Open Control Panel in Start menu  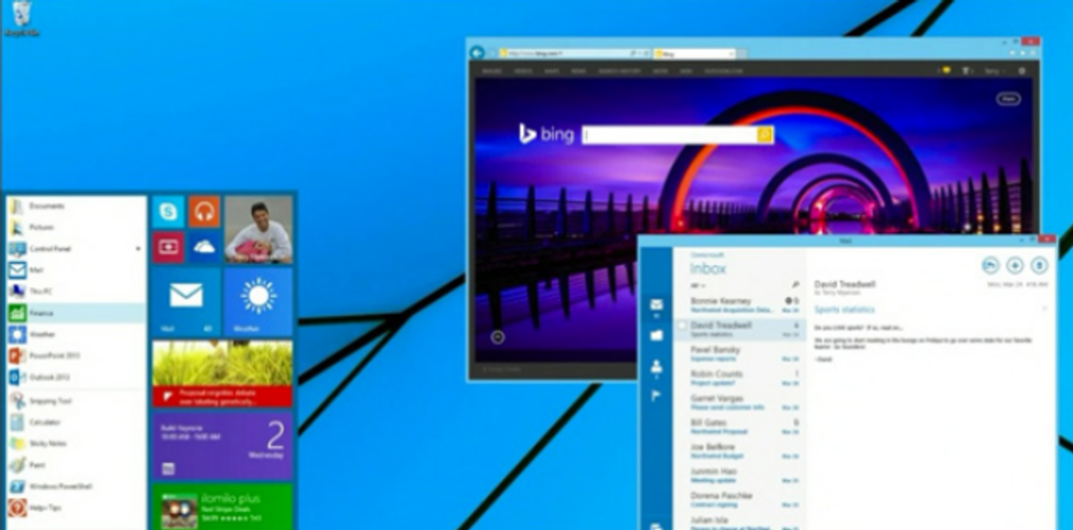(x=76, y=249)
